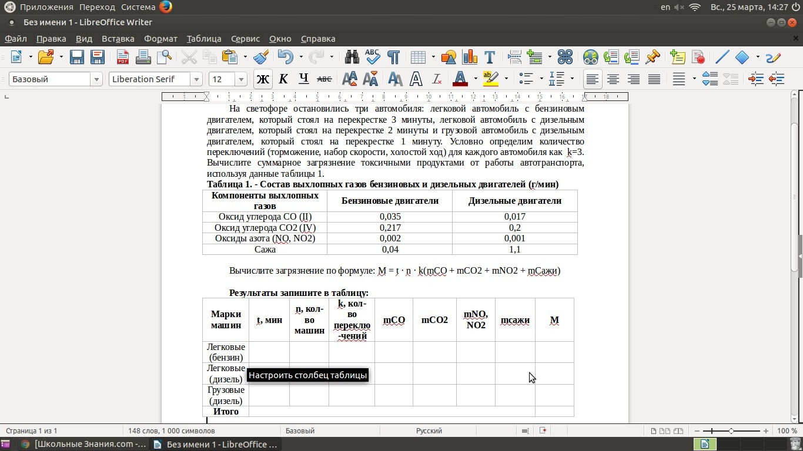Insert an image from the toolbar
The width and height of the screenshot is (803, 451).
point(449,57)
